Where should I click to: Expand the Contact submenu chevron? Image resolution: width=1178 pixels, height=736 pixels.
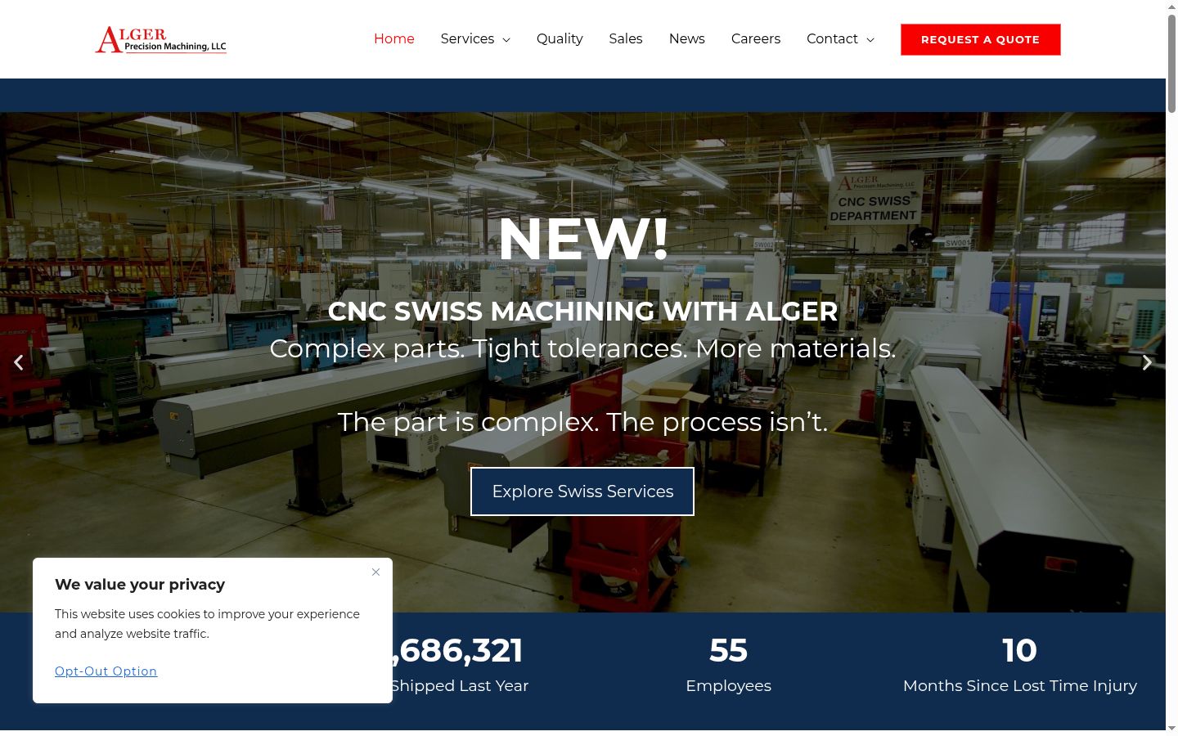870,39
